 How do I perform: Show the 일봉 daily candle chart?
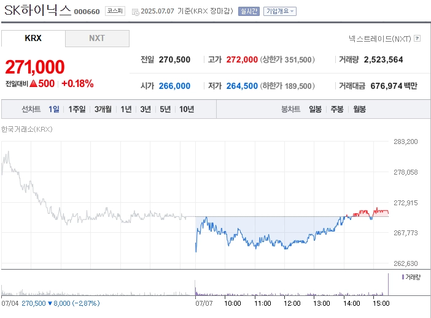click(x=316, y=109)
